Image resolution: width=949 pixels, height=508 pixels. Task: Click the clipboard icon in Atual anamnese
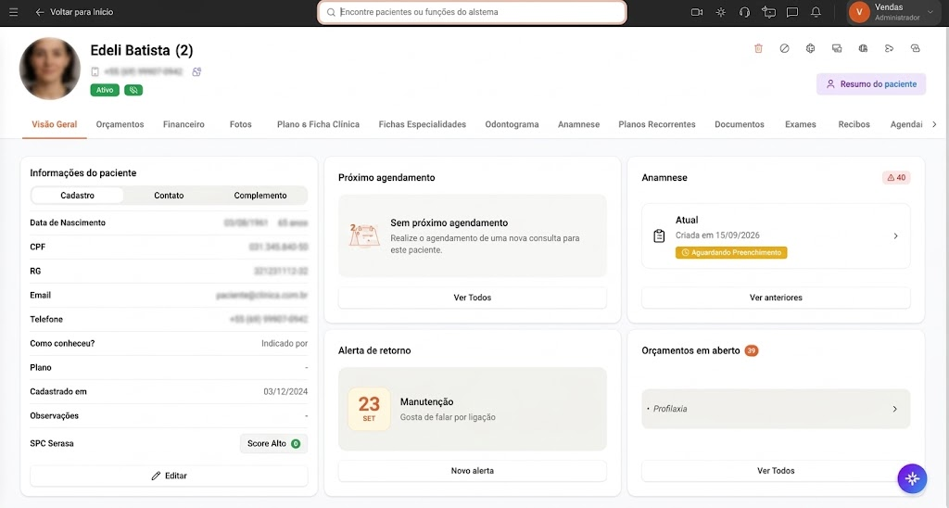coord(659,236)
